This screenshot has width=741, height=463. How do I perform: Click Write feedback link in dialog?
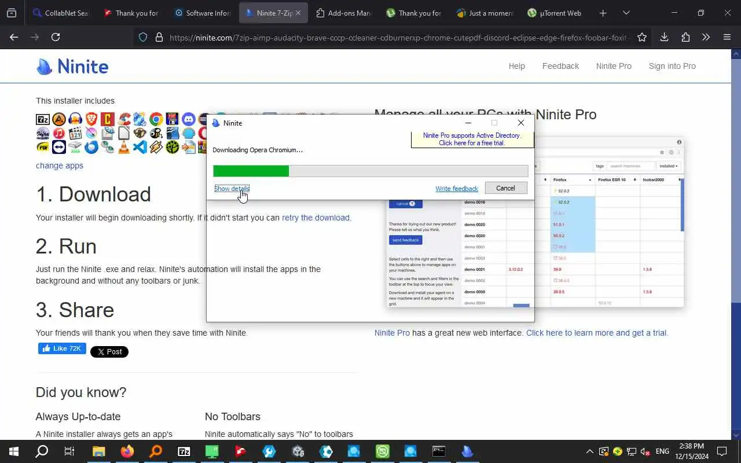pos(457,189)
